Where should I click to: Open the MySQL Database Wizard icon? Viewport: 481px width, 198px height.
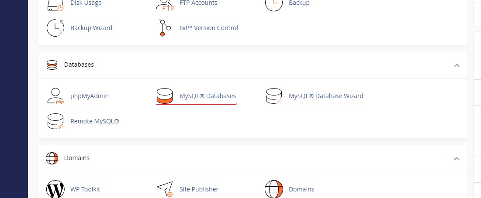click(274, 96)
